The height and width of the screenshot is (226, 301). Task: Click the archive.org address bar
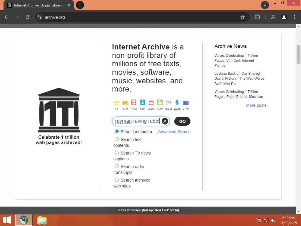[x=142, y=17]
